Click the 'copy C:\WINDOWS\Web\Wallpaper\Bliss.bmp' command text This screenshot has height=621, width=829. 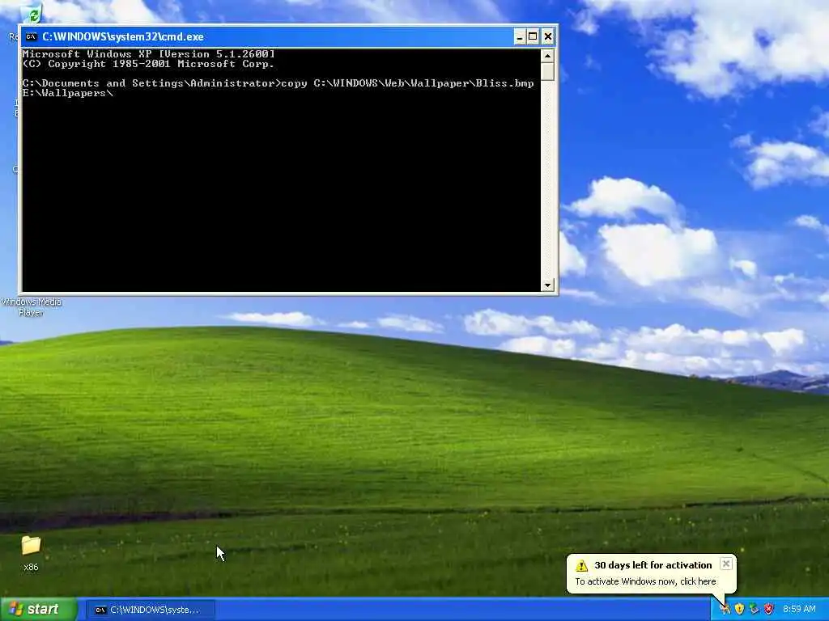coord(408,83)
